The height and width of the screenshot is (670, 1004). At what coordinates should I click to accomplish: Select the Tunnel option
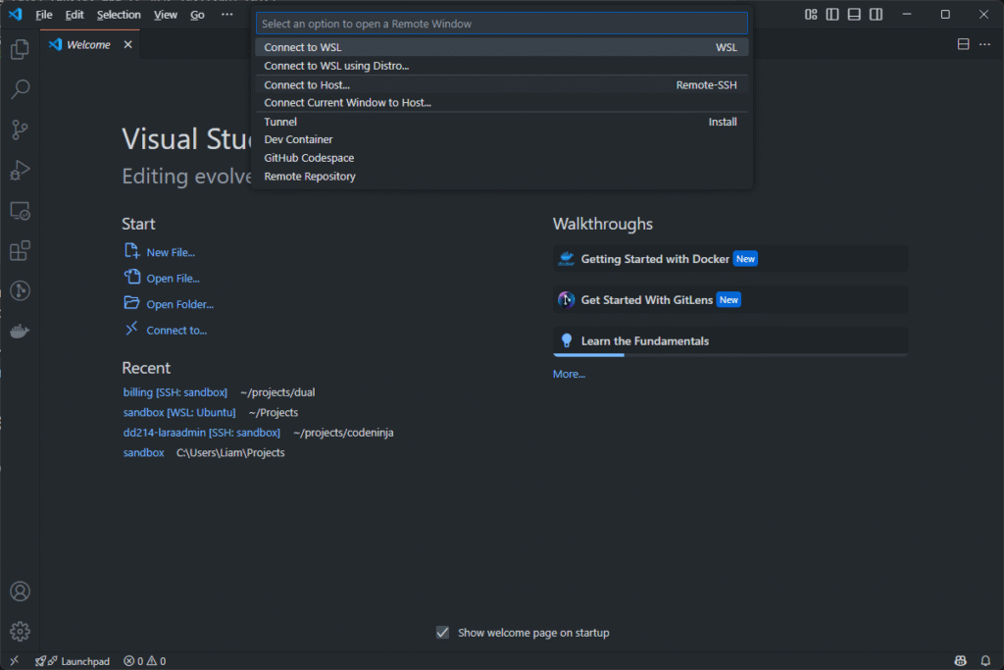(501, 122)
